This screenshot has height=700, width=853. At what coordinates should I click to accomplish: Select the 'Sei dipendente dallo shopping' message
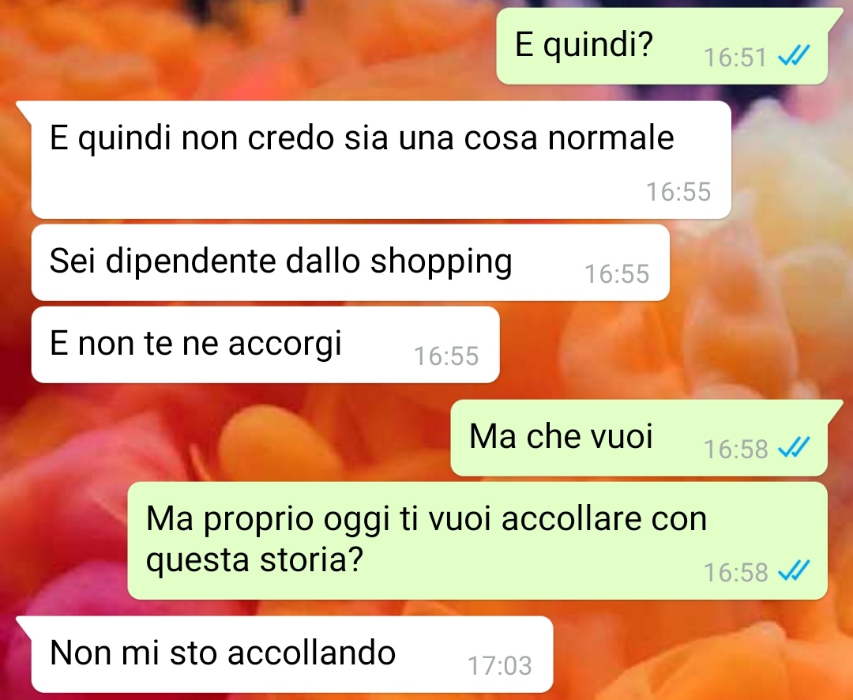pyautogui.click(x=351, y=262)
